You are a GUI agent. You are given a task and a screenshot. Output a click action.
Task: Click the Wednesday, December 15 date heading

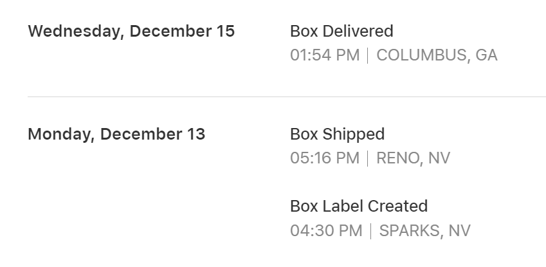131,32
